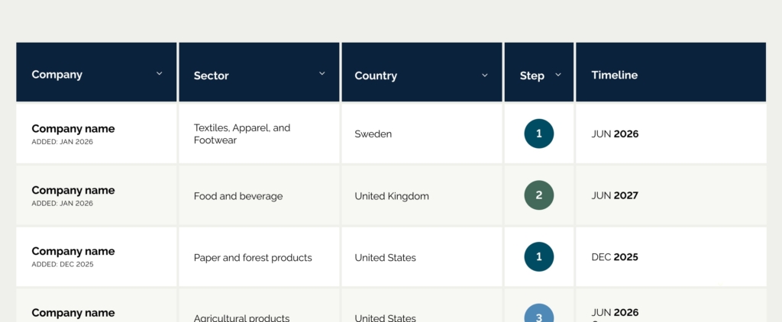Select the Textiles, Apparel, and Footwear cell
This screenshot has width=782, height=322.
242,134
